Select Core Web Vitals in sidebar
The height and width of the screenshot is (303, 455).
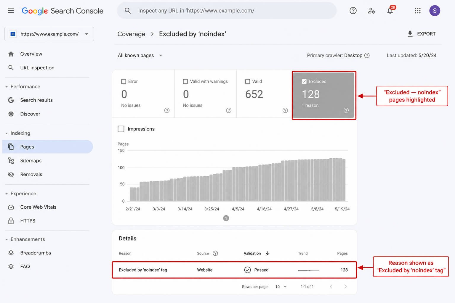coord(38,207)
